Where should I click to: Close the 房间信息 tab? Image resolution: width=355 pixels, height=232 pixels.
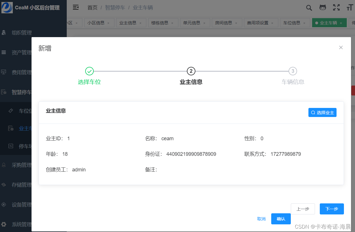(x=236, y=23)
